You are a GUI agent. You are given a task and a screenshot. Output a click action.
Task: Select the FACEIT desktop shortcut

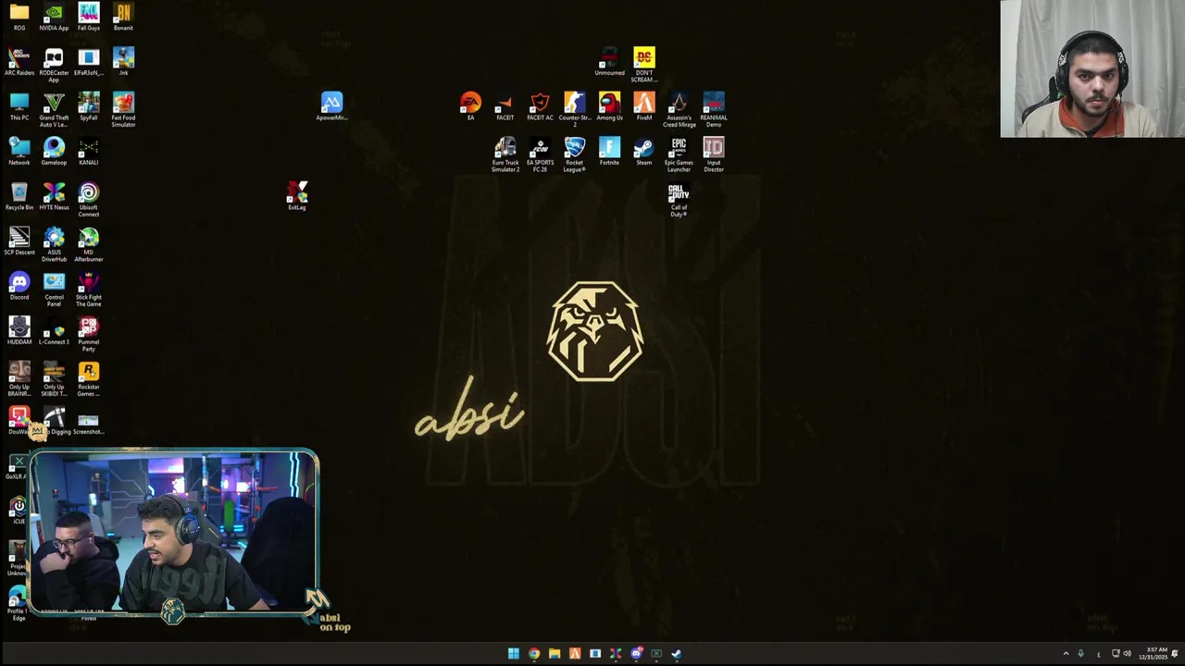[x=505, y=106]
